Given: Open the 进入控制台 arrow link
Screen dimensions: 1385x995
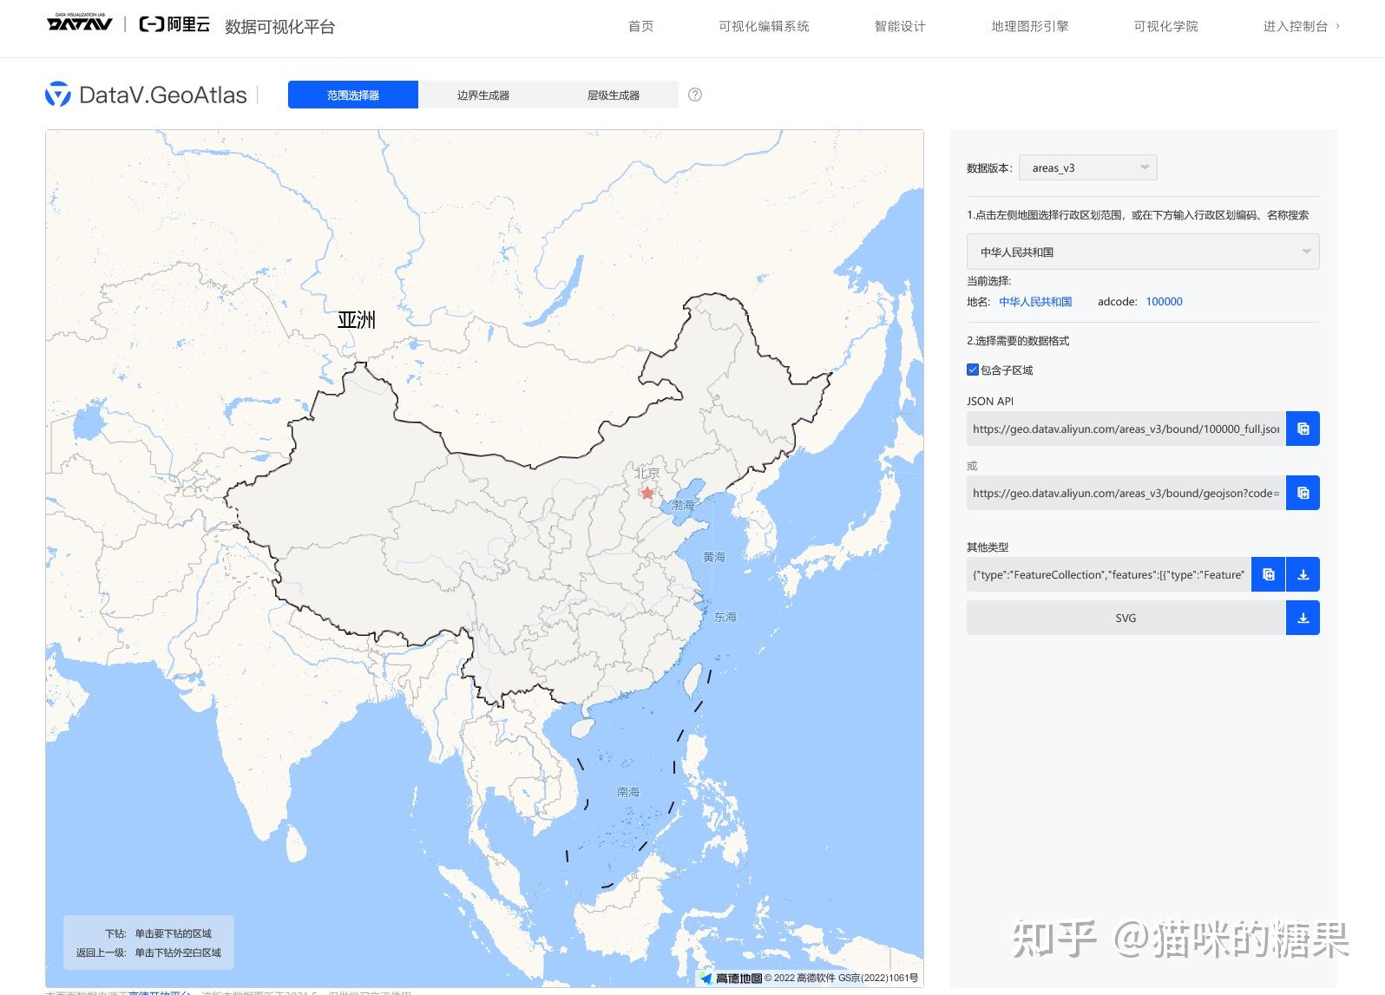Looking at the screenshot, I should click(x=1302, y=26).
